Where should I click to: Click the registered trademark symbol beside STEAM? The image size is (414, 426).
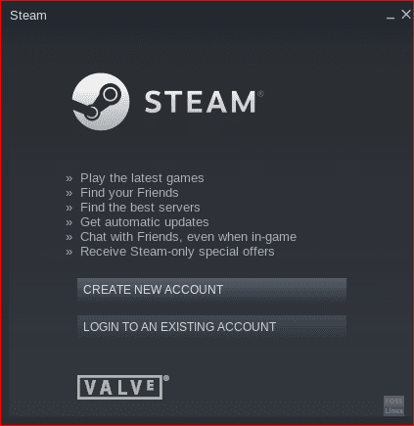tap(260, 94)
